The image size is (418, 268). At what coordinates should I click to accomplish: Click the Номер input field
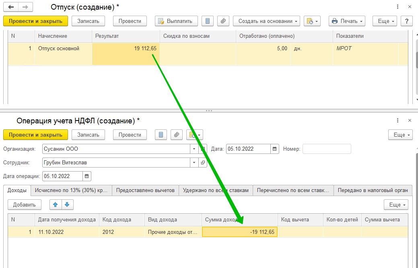[327, 149]
